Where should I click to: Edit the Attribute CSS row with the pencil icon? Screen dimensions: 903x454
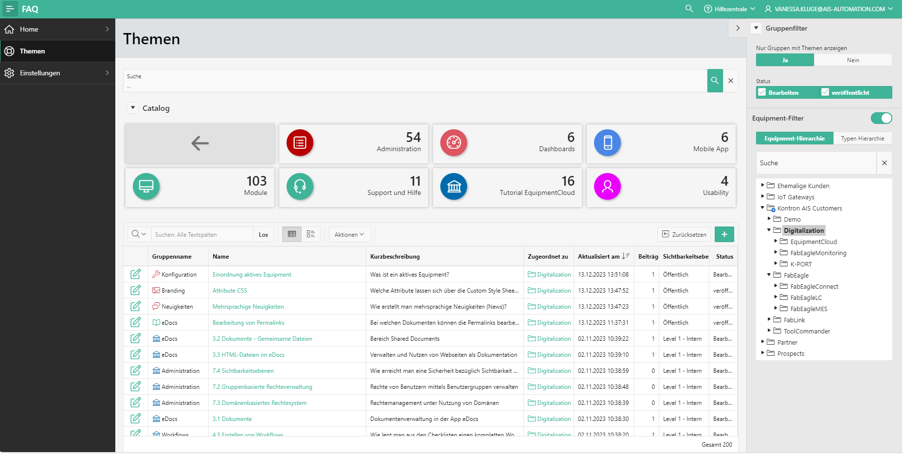click(136, 290)
